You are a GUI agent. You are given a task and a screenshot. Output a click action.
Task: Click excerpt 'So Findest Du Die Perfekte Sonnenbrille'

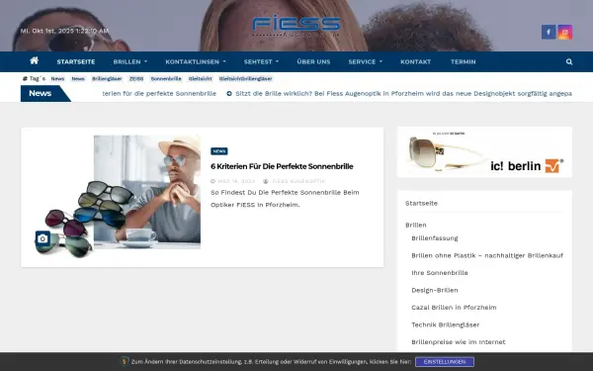(285, 199)
